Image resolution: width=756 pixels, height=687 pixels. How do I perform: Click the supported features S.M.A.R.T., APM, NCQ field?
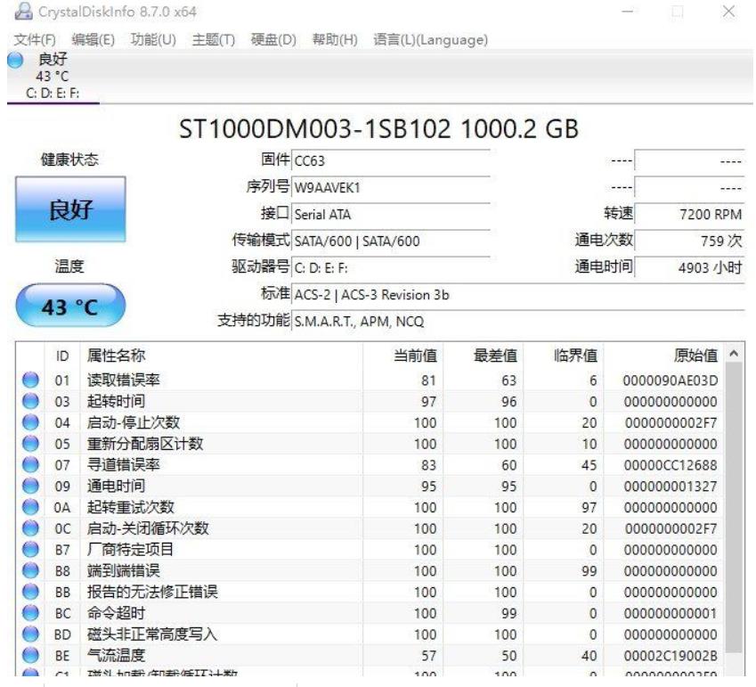click(518, 322)
